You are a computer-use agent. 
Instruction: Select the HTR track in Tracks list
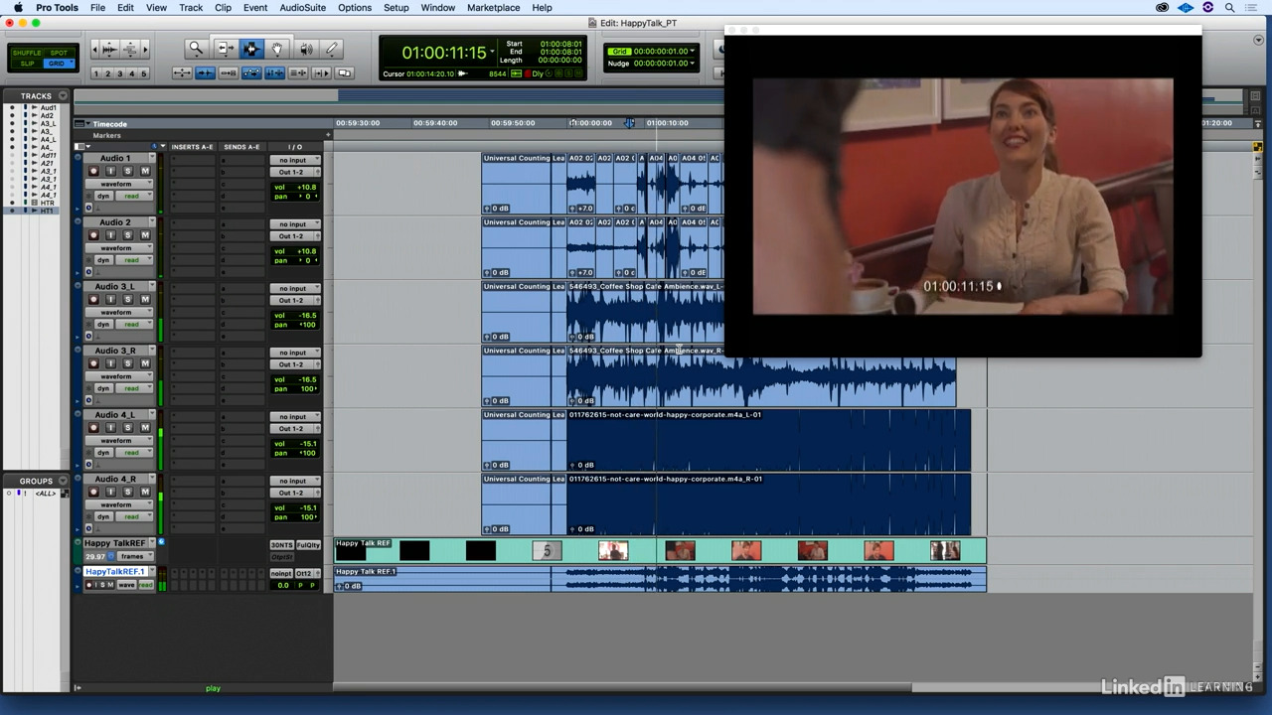point(47,204)
